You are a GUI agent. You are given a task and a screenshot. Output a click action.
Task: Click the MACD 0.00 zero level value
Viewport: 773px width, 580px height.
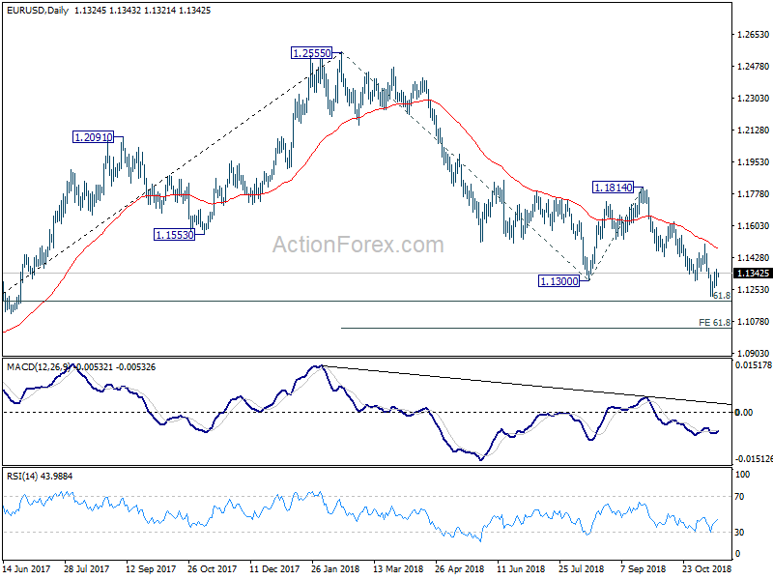point(744,413)
